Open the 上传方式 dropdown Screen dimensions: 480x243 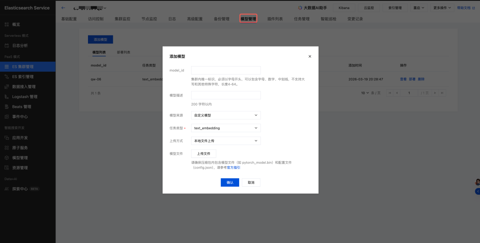point(226,141)
